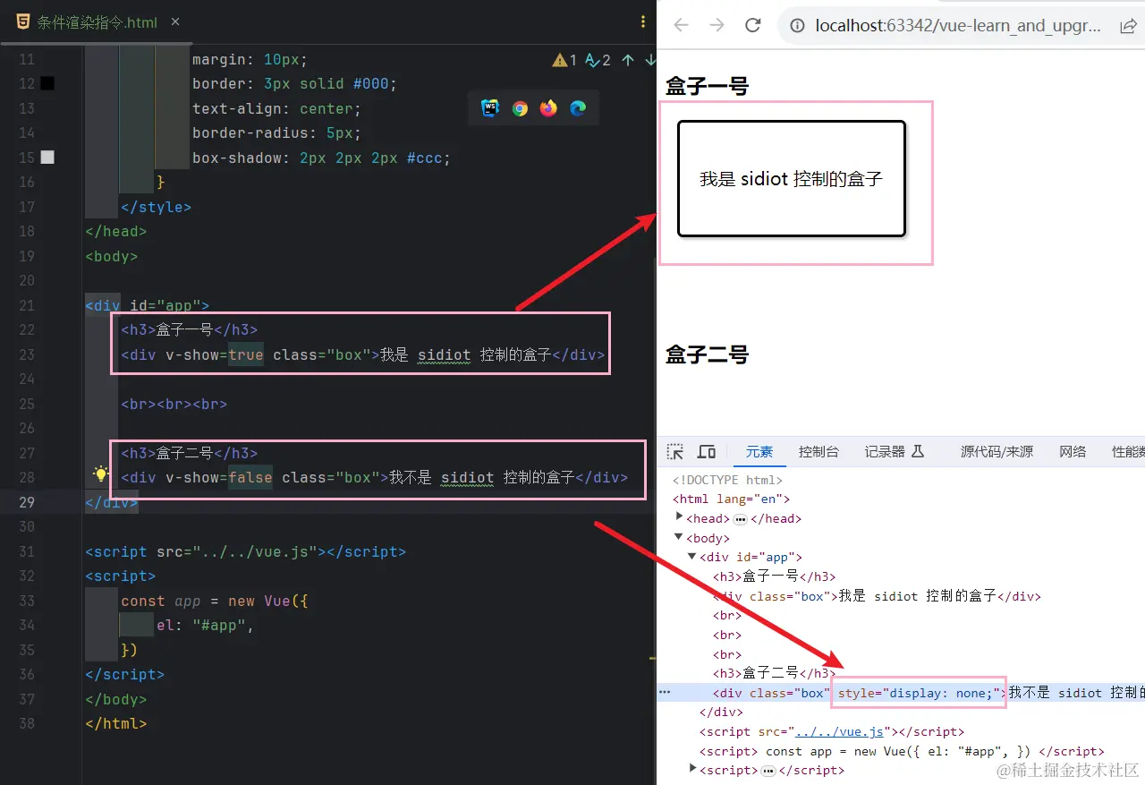Select the h3 盒子一号 node in DevTools
This screenshot has width=1145, height=785.
(x=774, y=576)
